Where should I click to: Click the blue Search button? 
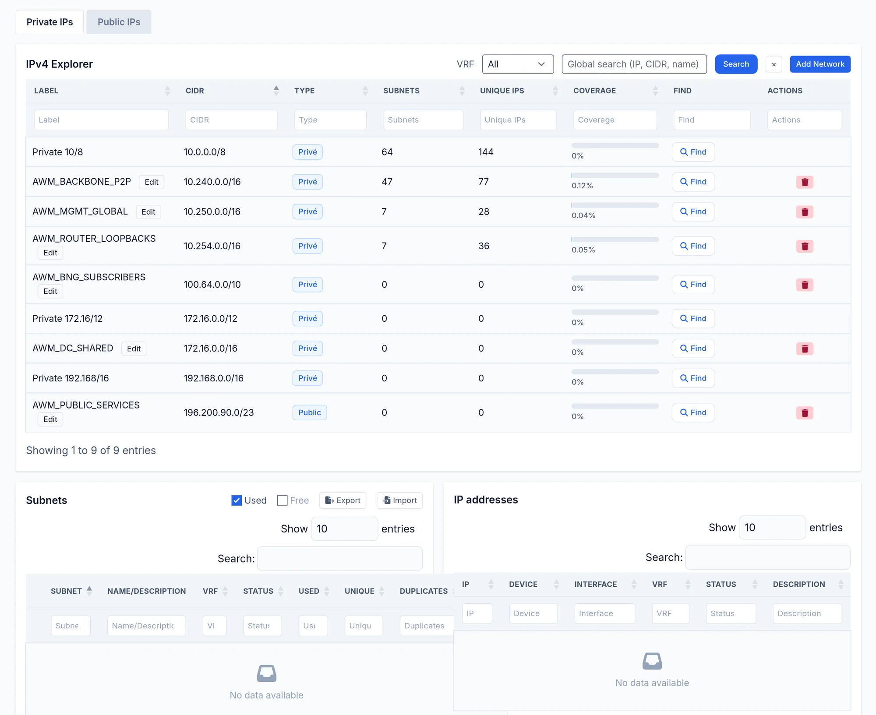pyautogui.click(x=736, y=64)
